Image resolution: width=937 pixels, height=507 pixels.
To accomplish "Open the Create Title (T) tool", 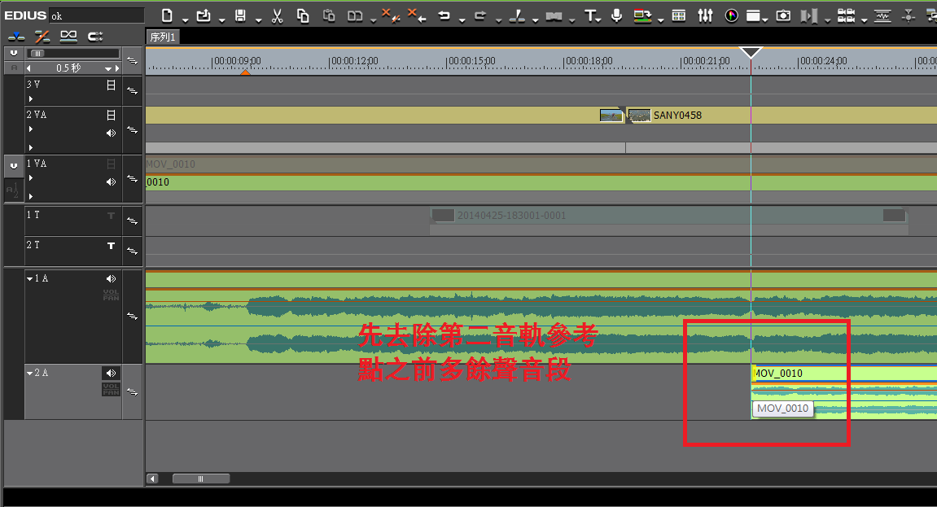I will [x=591, y=15].
